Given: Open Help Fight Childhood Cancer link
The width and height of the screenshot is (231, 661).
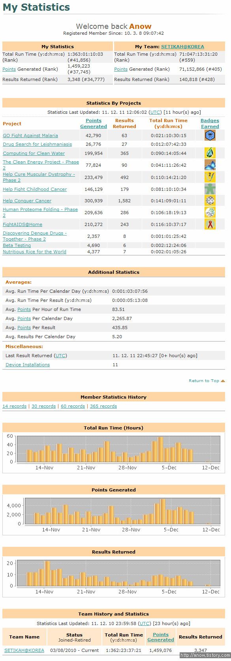Looking at the screenshot, I should (35, 189).
